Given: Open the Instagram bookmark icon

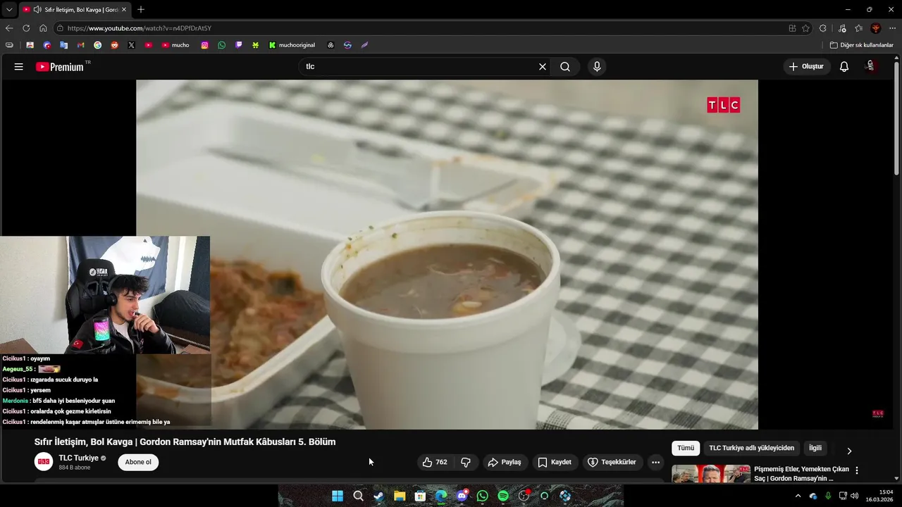Looking at the screenshot, I should (205, 45).
